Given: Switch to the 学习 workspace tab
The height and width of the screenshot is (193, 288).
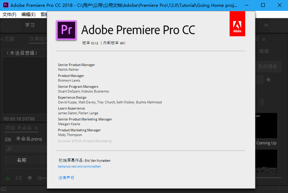Looking at the screenshot, I should click(30, 25).
